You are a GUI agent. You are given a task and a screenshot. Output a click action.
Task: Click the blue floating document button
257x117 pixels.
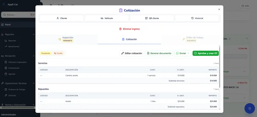click(250, 108)
